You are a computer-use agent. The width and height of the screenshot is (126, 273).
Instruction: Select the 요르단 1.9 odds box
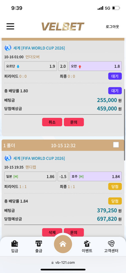pos(31,66)
